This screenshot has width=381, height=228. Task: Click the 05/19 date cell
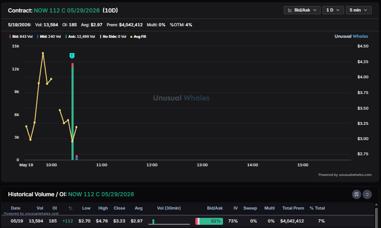click(17, 221)
